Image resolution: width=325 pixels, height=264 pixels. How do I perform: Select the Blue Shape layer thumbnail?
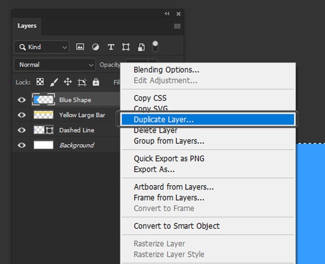coord(43,100)
